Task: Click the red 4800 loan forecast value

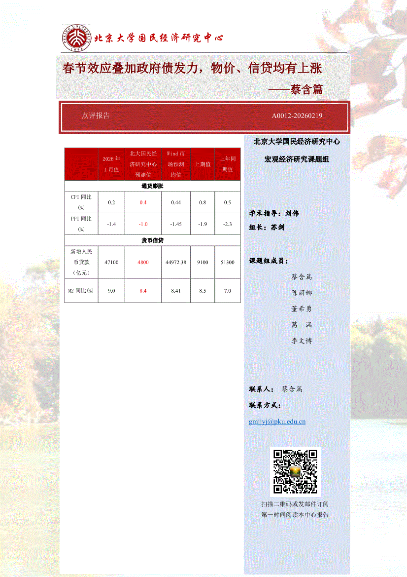Action: pyautogui.click(x=143, y=262)
